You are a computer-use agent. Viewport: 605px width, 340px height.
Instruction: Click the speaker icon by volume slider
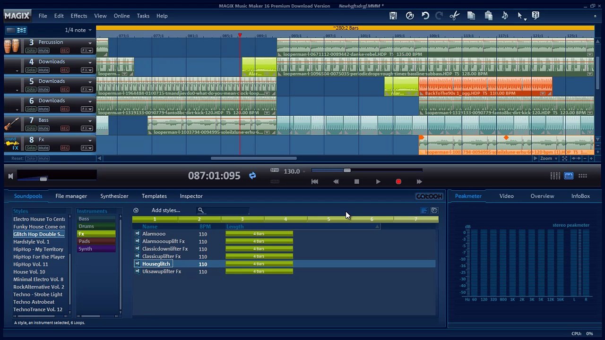tap(10, 176)
